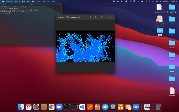Open the green-prompt terminal in Dock
Screen dimensions: 179x112
(67, 107)
